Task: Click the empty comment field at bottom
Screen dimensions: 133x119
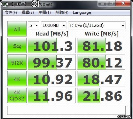Action: click(x=66, y=110)
